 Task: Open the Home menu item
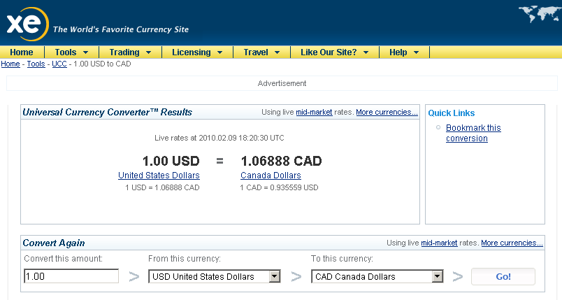(x=22, y=52)
